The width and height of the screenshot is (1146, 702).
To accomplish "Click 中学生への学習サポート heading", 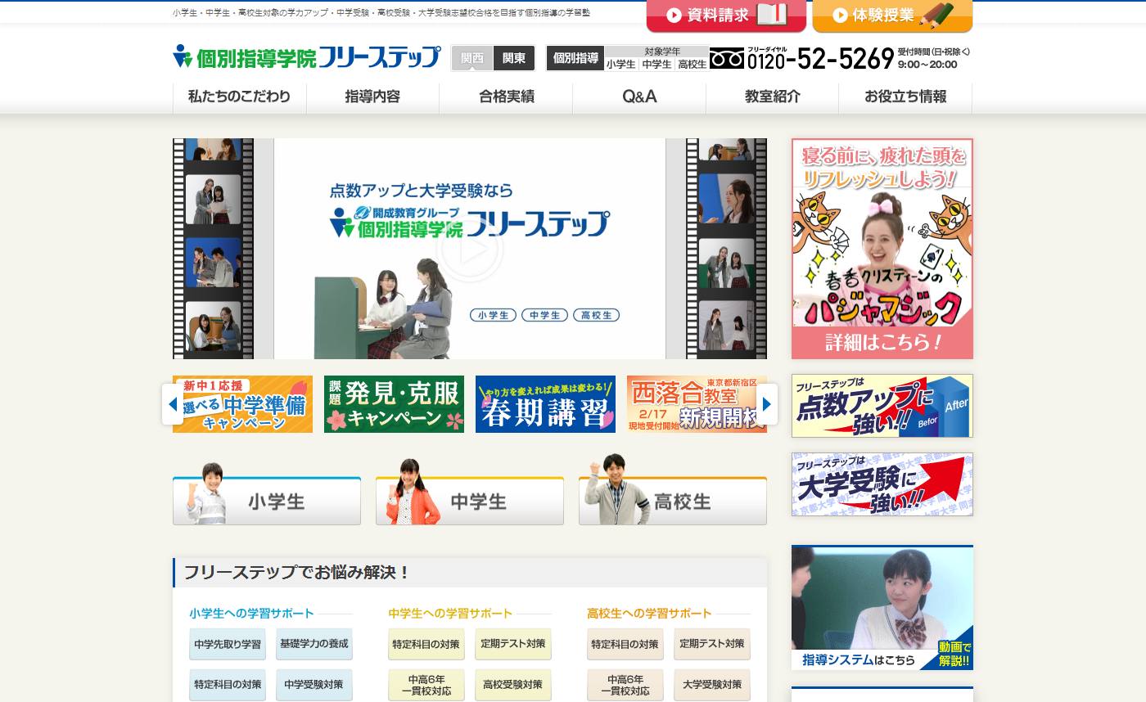I will [x=450, y=613].
